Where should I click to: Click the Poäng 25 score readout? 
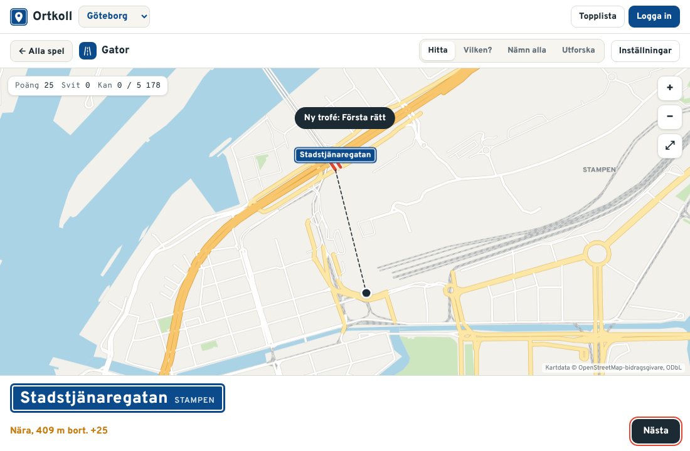point(34,85)
